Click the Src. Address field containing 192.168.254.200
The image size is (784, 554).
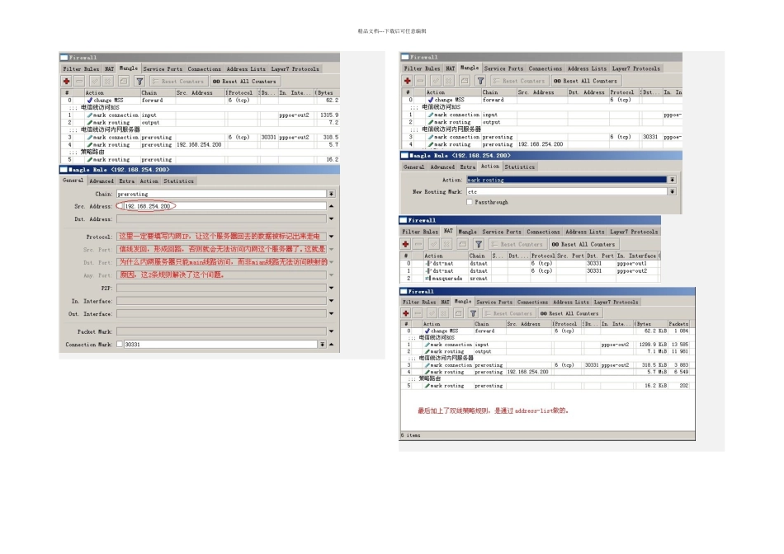pyautogui.click(x=223, y=206)
